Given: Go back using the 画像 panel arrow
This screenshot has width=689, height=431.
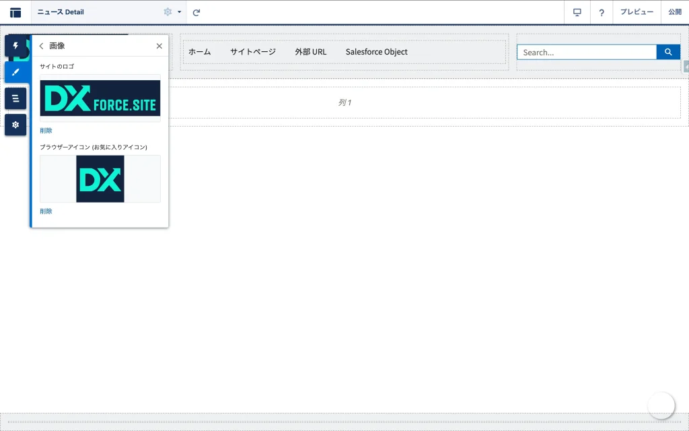Looking at the screenshot, I should tap(41, 46).
